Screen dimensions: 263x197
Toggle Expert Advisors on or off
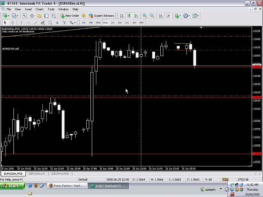click(101, 16)
